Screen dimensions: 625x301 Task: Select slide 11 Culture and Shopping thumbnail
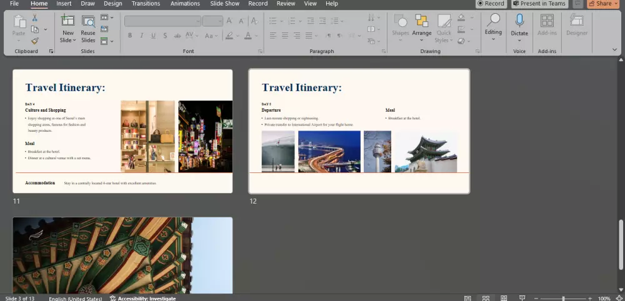tap(122, 131)
